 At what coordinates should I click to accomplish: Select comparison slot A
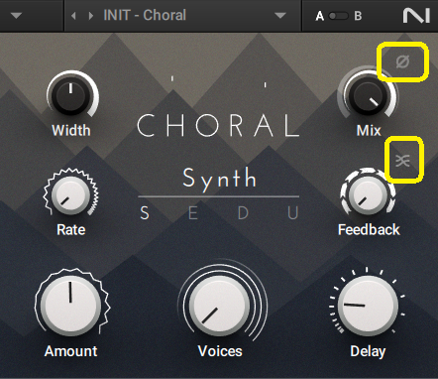(x=319, y=16)
